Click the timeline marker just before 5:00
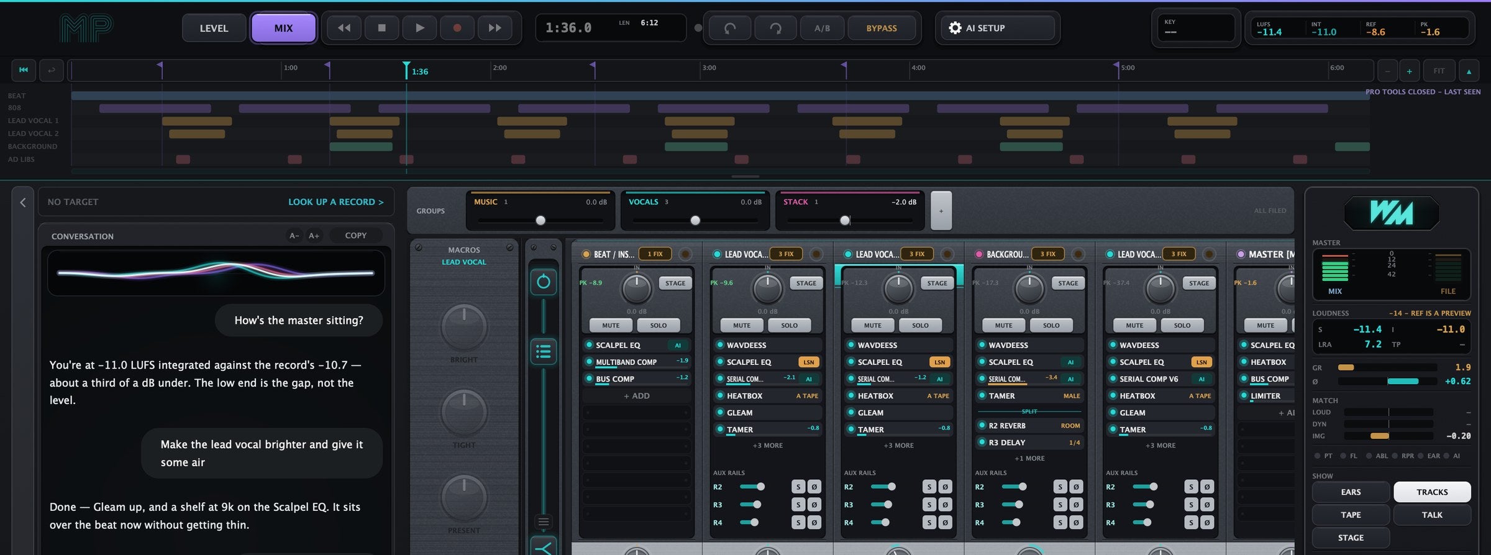The image size is (1491, 555). click(1116, 65)
